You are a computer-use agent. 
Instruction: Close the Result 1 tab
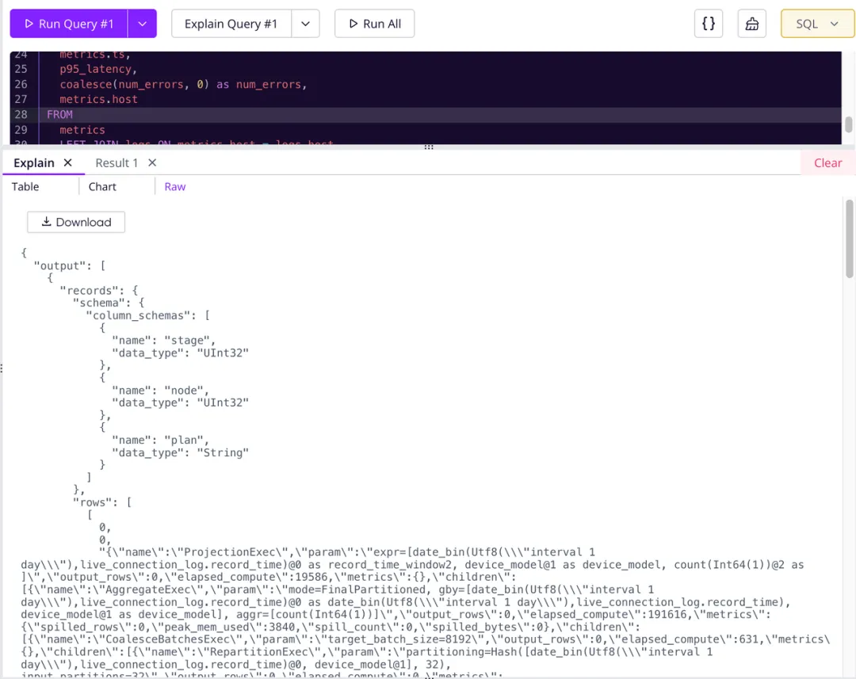point(151,162)
